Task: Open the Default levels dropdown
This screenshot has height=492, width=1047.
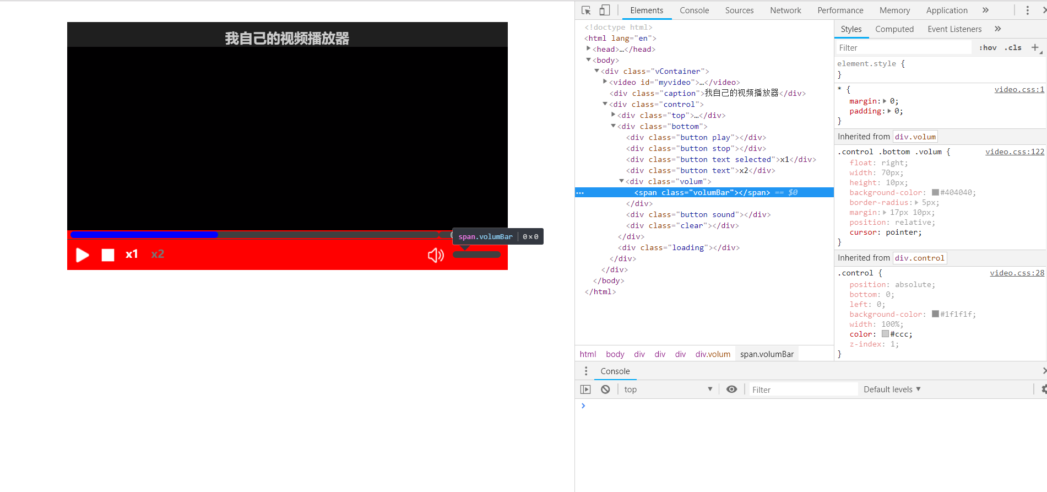Action: tap(892, 390)
